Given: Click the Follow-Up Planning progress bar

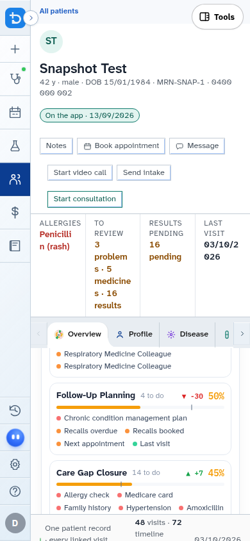Looking at the screenshot, I should [x=140, y=408].
